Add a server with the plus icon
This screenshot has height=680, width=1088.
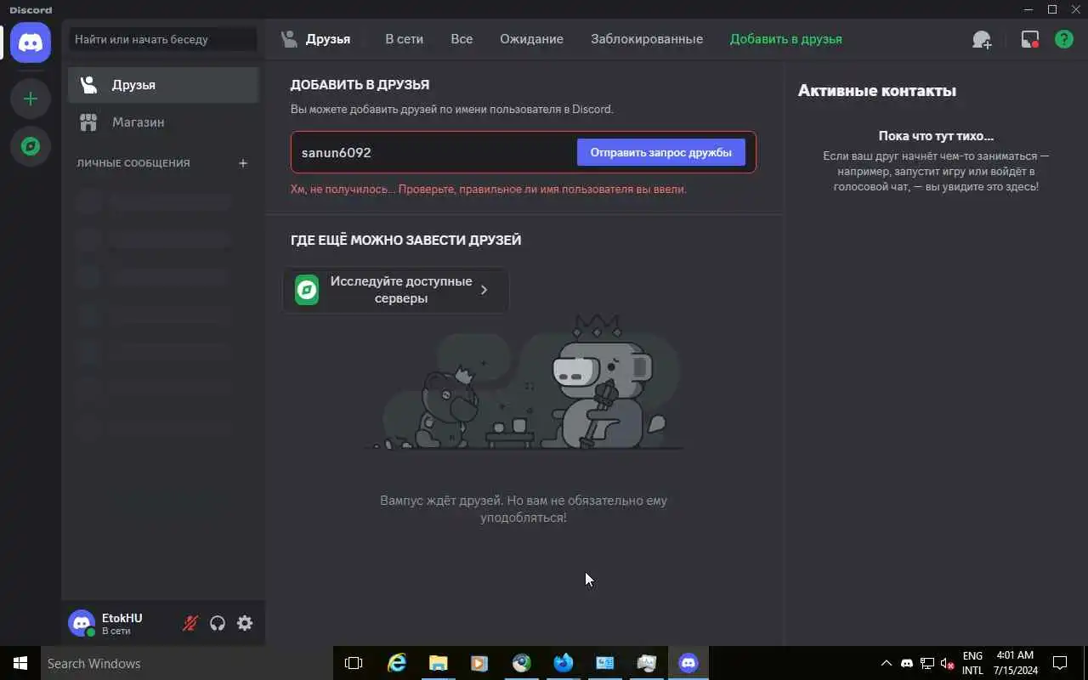tap(31, 99)
